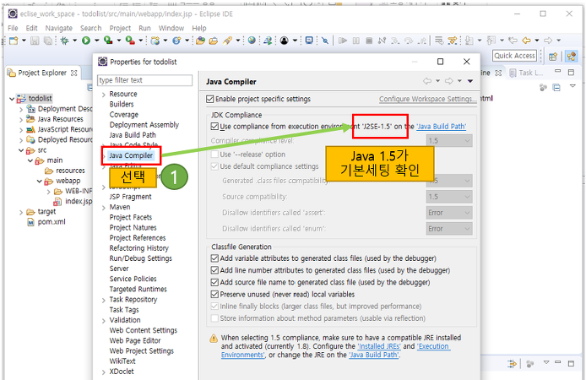Click the New Dynamic Web Project globe icon
586x380 pixels.
click(x=155, y=41)
